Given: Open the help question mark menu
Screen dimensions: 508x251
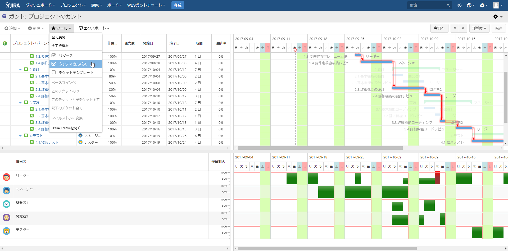Looking at the screenshot, I should click(470, 5).
